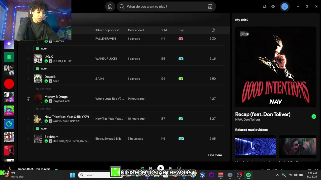Click the 11B key badge for U.G.K

[181, 59]
